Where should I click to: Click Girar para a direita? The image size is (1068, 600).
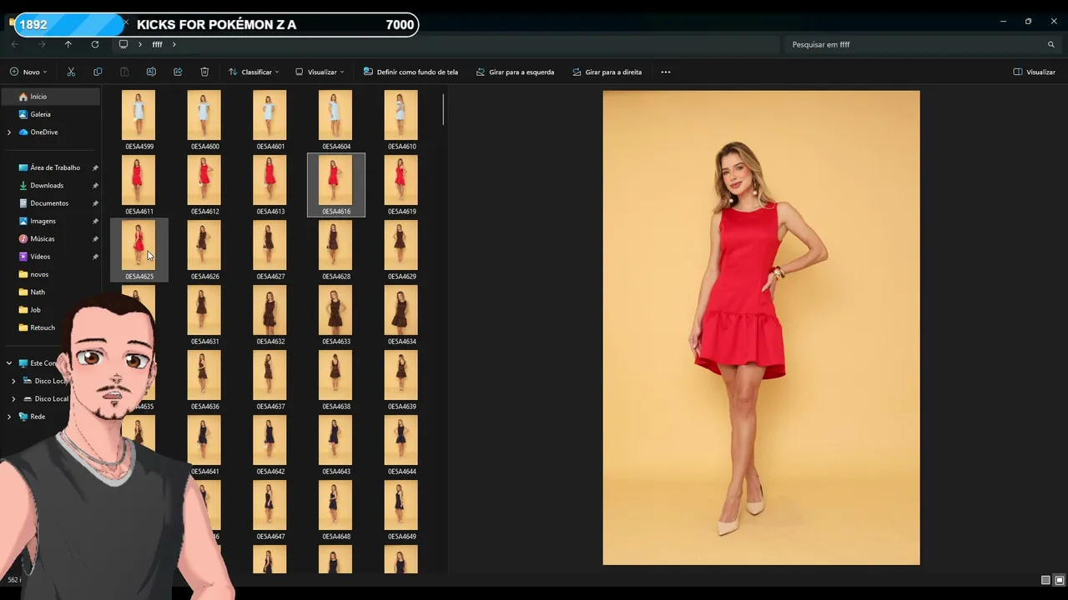click(607, 72)
